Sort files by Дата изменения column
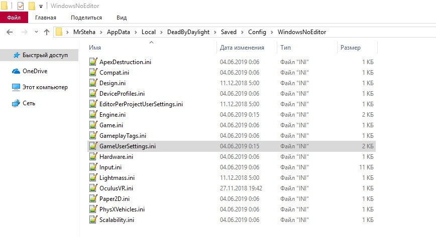Screen dimensions: 436x237 (x=242, y=48)
